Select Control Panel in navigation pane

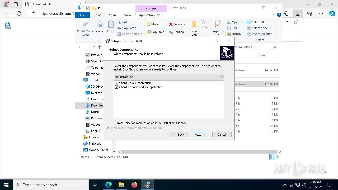click(x=98, y=150)
